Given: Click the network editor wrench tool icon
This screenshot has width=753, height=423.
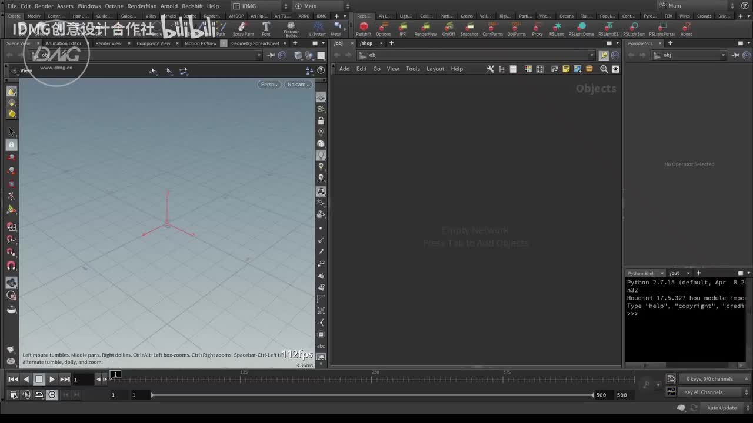Looking at the screenshot, I should point(490,69).
